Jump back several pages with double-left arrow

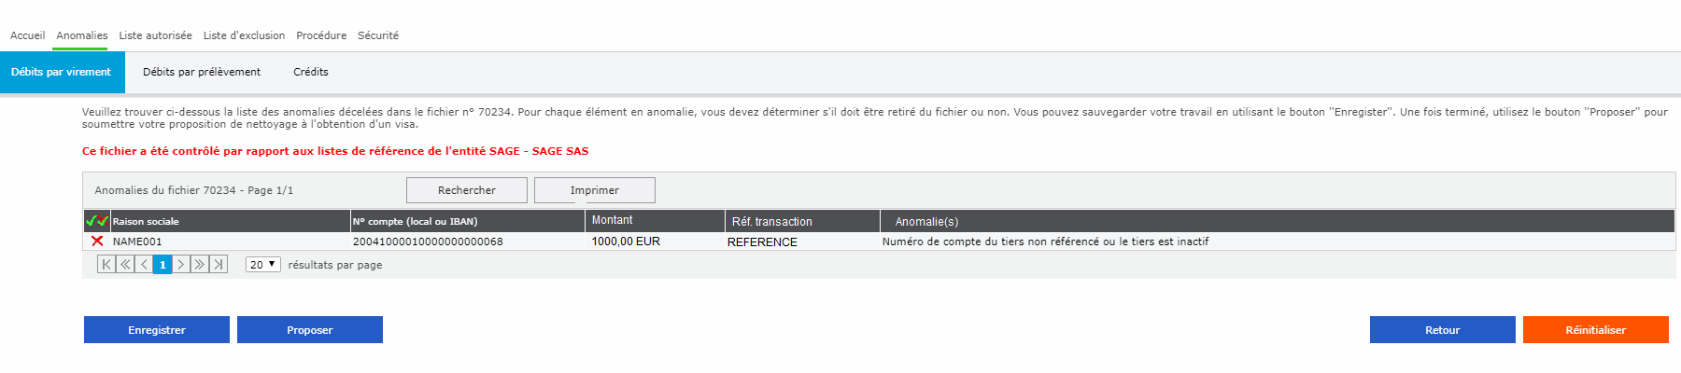tap(125, 265)
